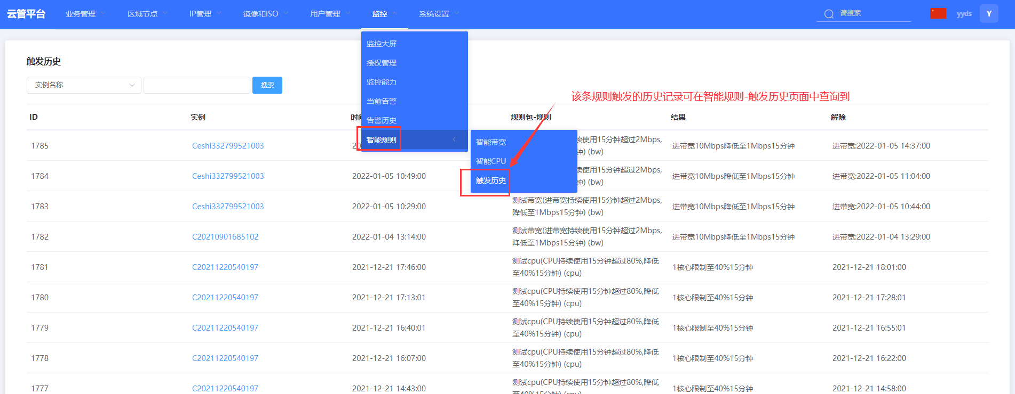Focus the search text field beside 实例名称
This screenshot has width=1015, height=394.
(197, 85)
